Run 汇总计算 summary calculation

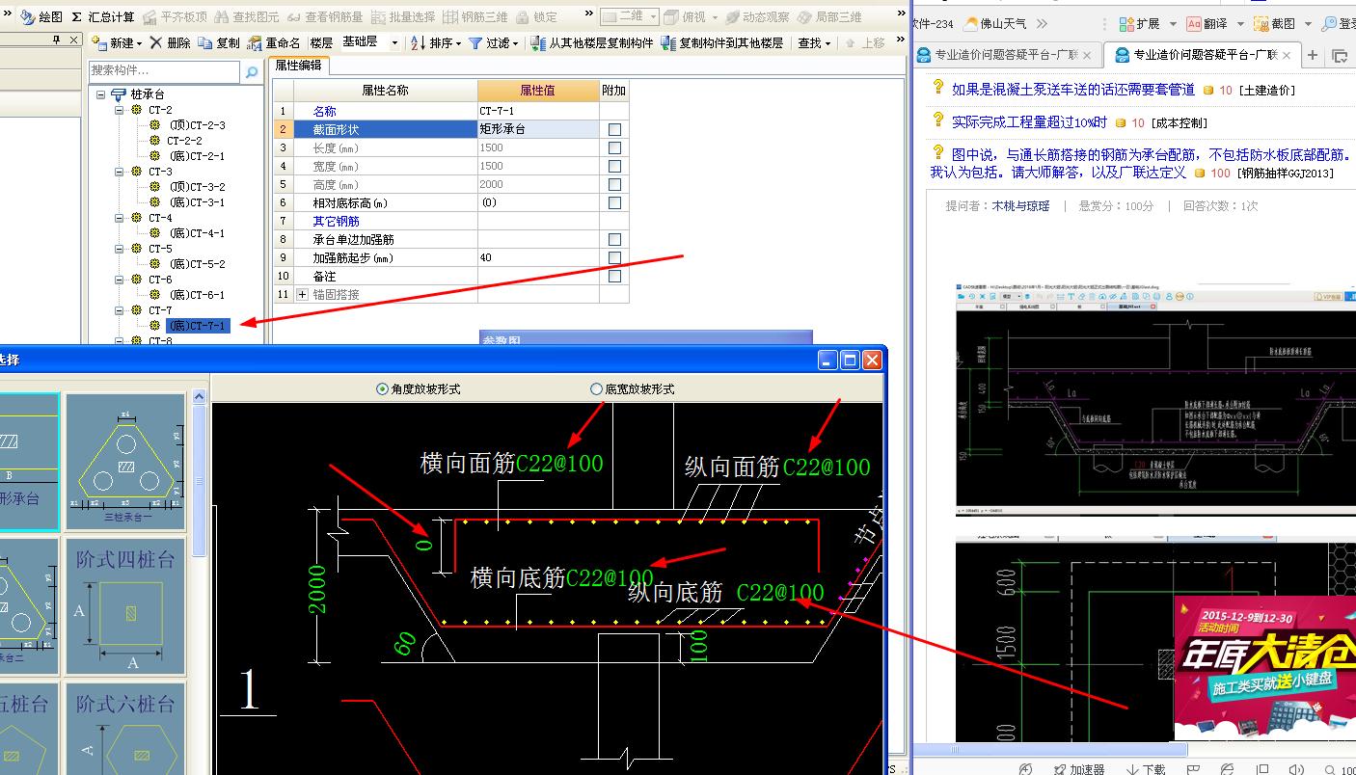(103, 16)
